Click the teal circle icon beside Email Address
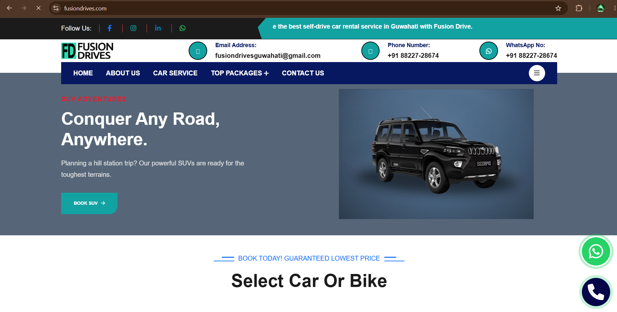Viewport: 617px width, 312px height. click(198, 51)
